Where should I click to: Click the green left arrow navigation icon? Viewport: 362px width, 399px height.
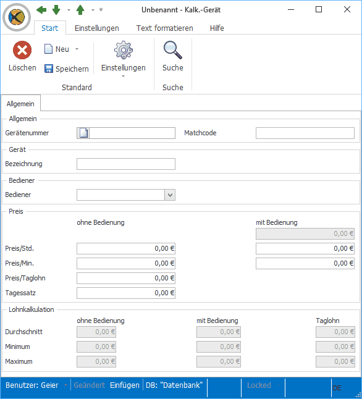coord(41,10)
